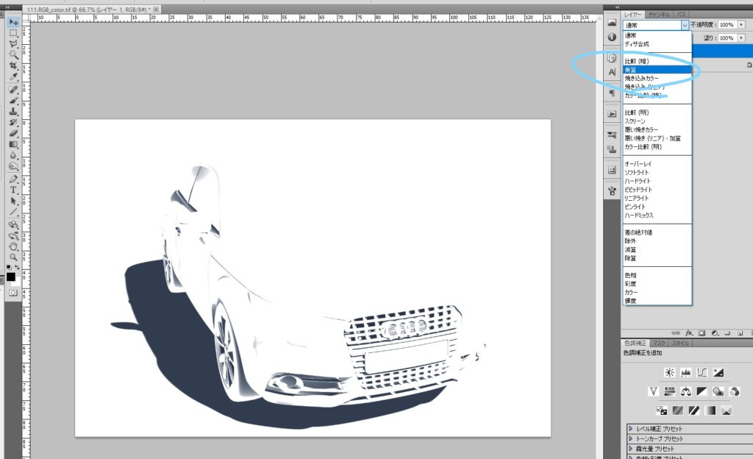
Task: Add a Brightness/Contrast adjustment
Action: 670,372
